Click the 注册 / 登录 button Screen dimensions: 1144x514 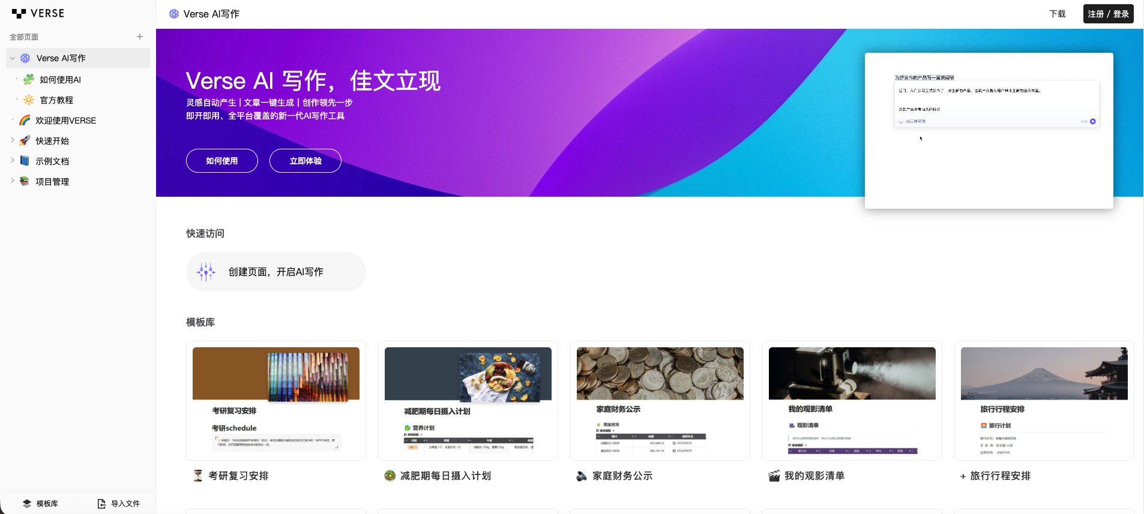1108,14
